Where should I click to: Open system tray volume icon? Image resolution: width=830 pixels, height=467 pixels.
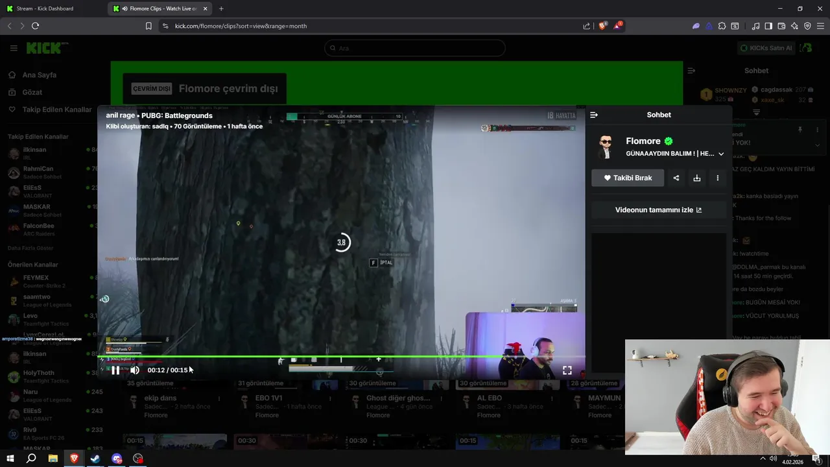(x=773, y=459)
